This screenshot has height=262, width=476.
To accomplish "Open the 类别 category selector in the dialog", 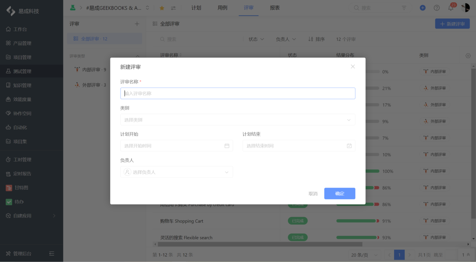I will 238,119.
